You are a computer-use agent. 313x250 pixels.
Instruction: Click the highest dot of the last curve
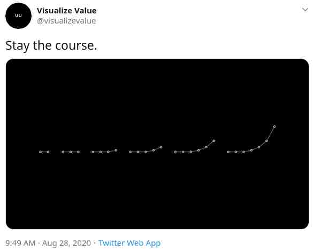274,126
